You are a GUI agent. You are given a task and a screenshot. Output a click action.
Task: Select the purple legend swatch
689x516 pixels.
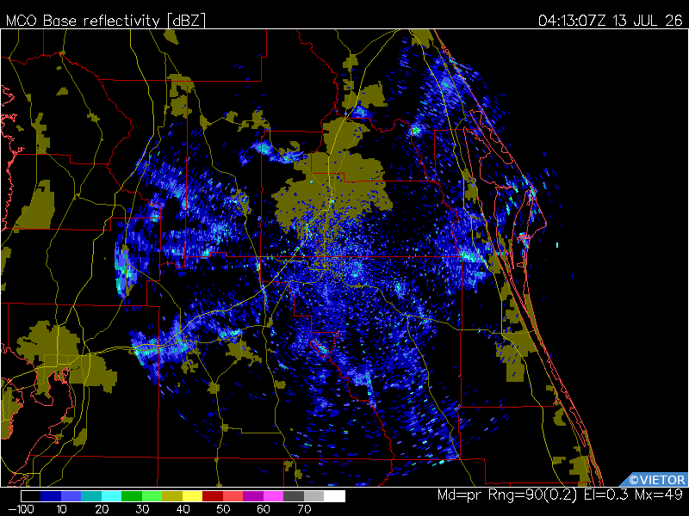[x=253, y=496]
